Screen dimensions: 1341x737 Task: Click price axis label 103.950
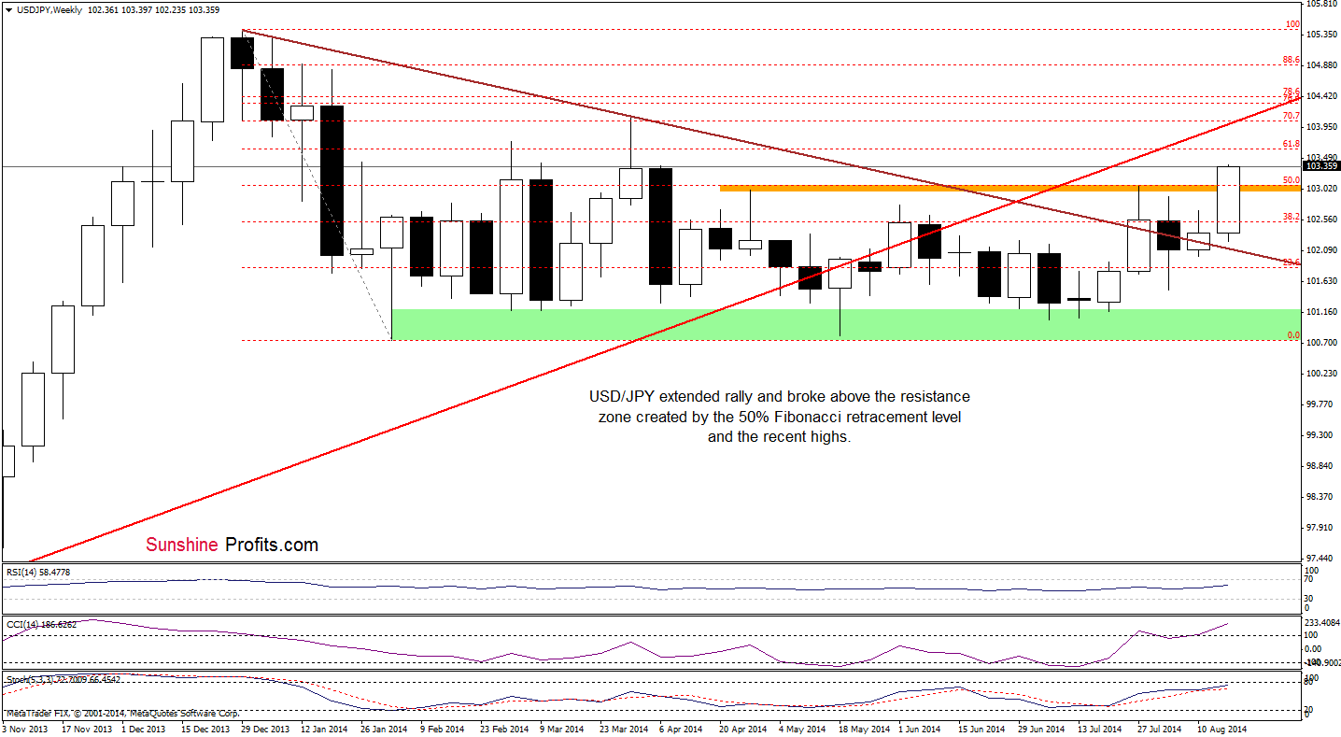(x=1320, y=127)
